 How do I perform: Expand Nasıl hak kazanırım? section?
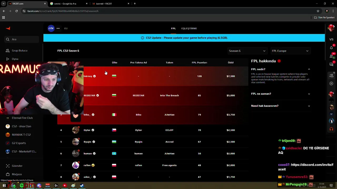pyautogui.click(x=281, y=106)
